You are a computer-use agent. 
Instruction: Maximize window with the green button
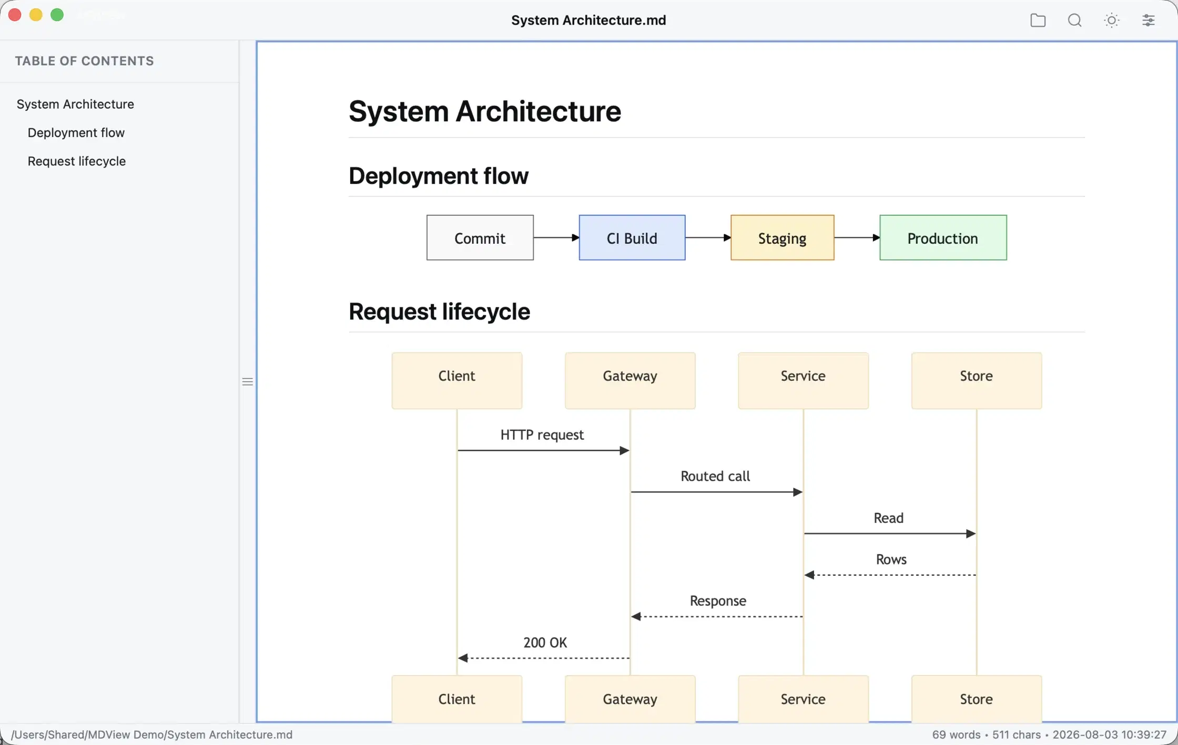[57, 15]
